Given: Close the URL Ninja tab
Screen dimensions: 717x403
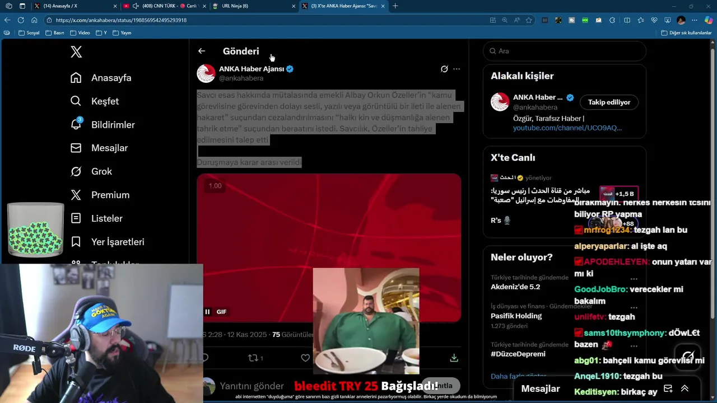Looking at the screenshot, I should tap(294, 6).
